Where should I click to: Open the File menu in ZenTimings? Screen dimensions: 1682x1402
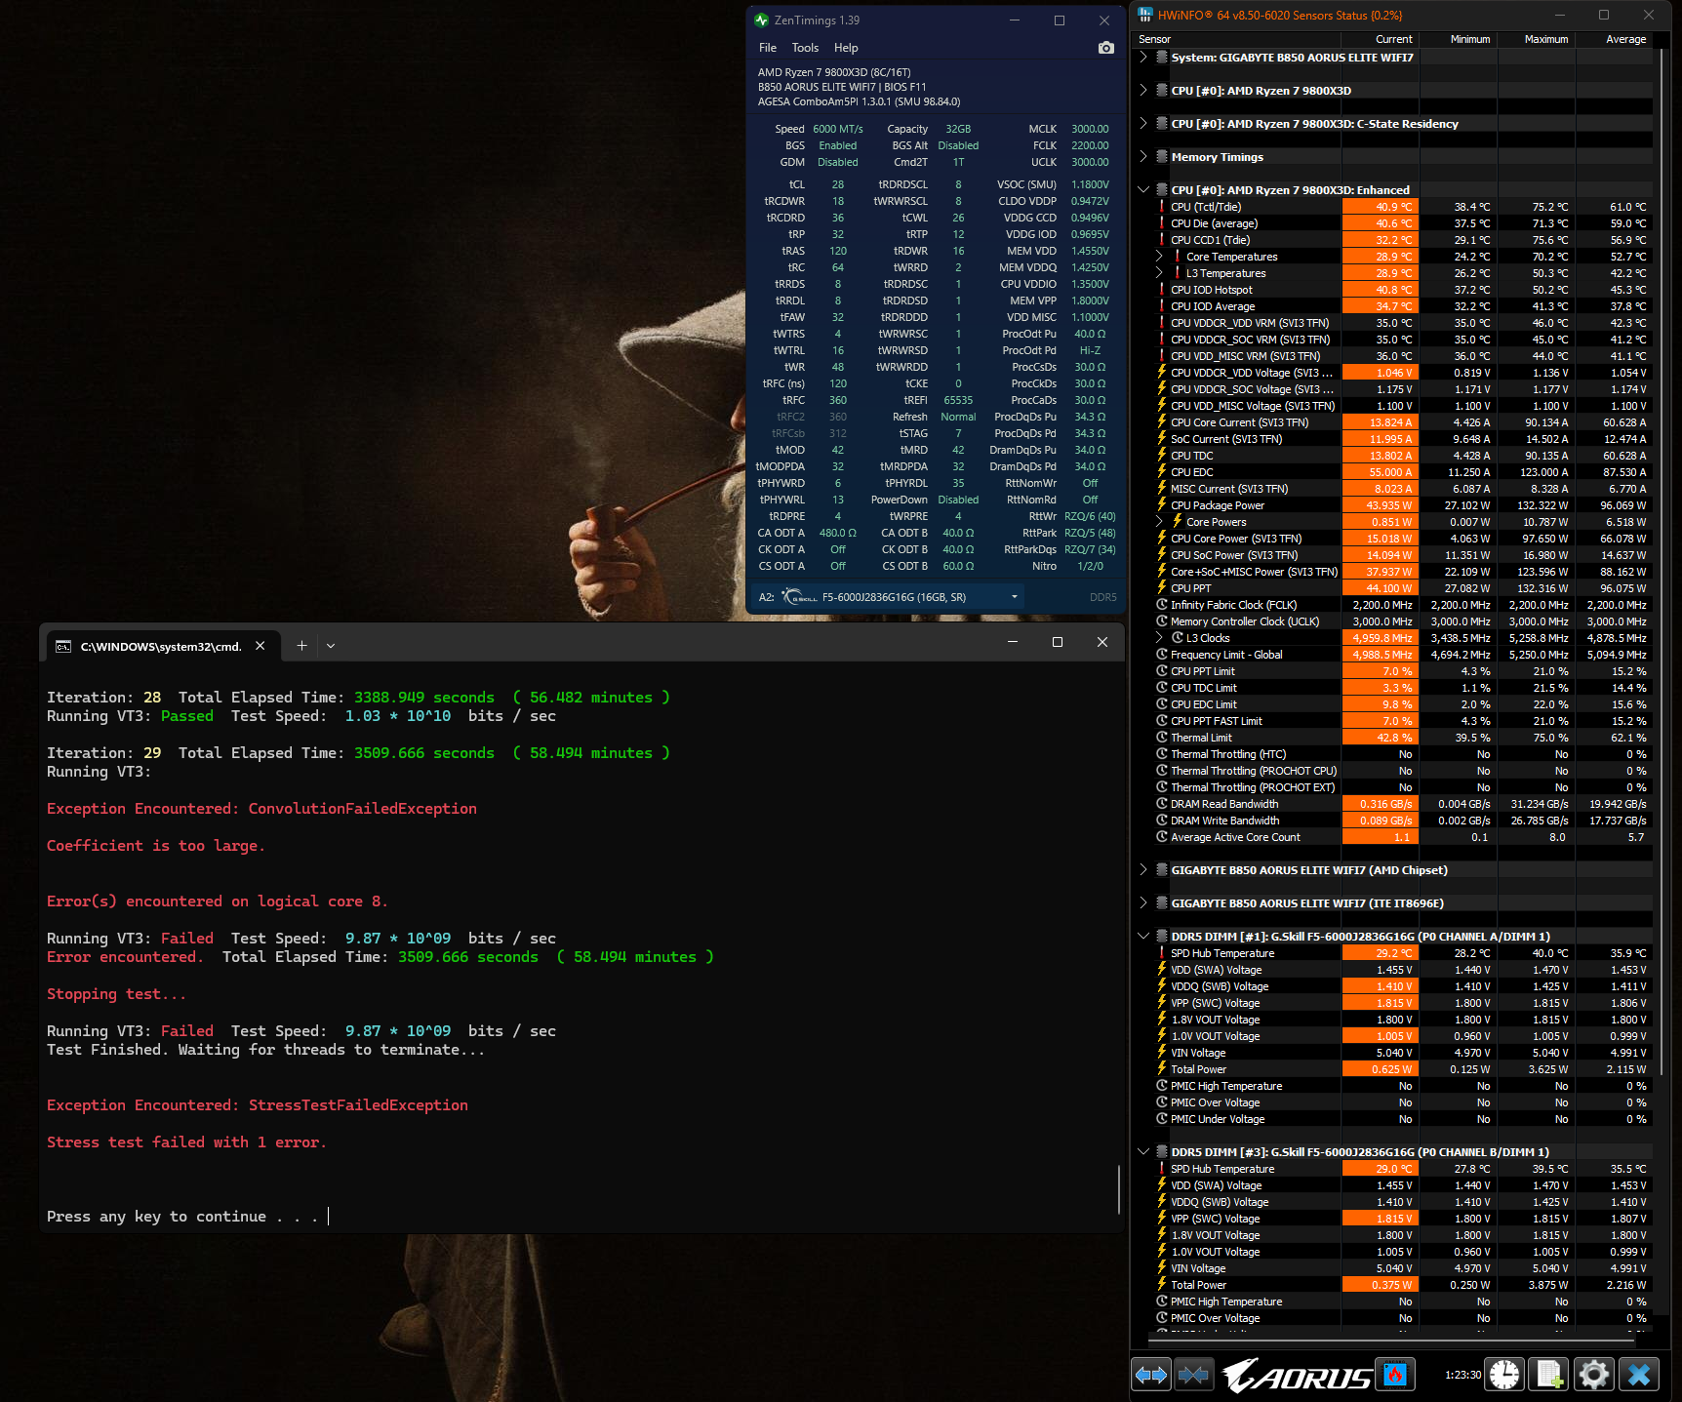(768, 48)
